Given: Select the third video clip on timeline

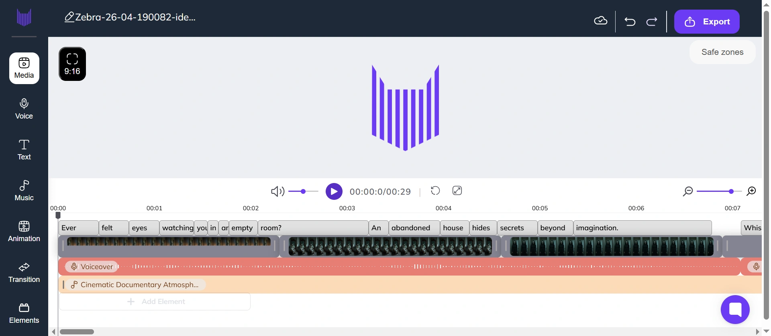Looking at the screenshot, I should pyautogui.click(x=612, y=246).
